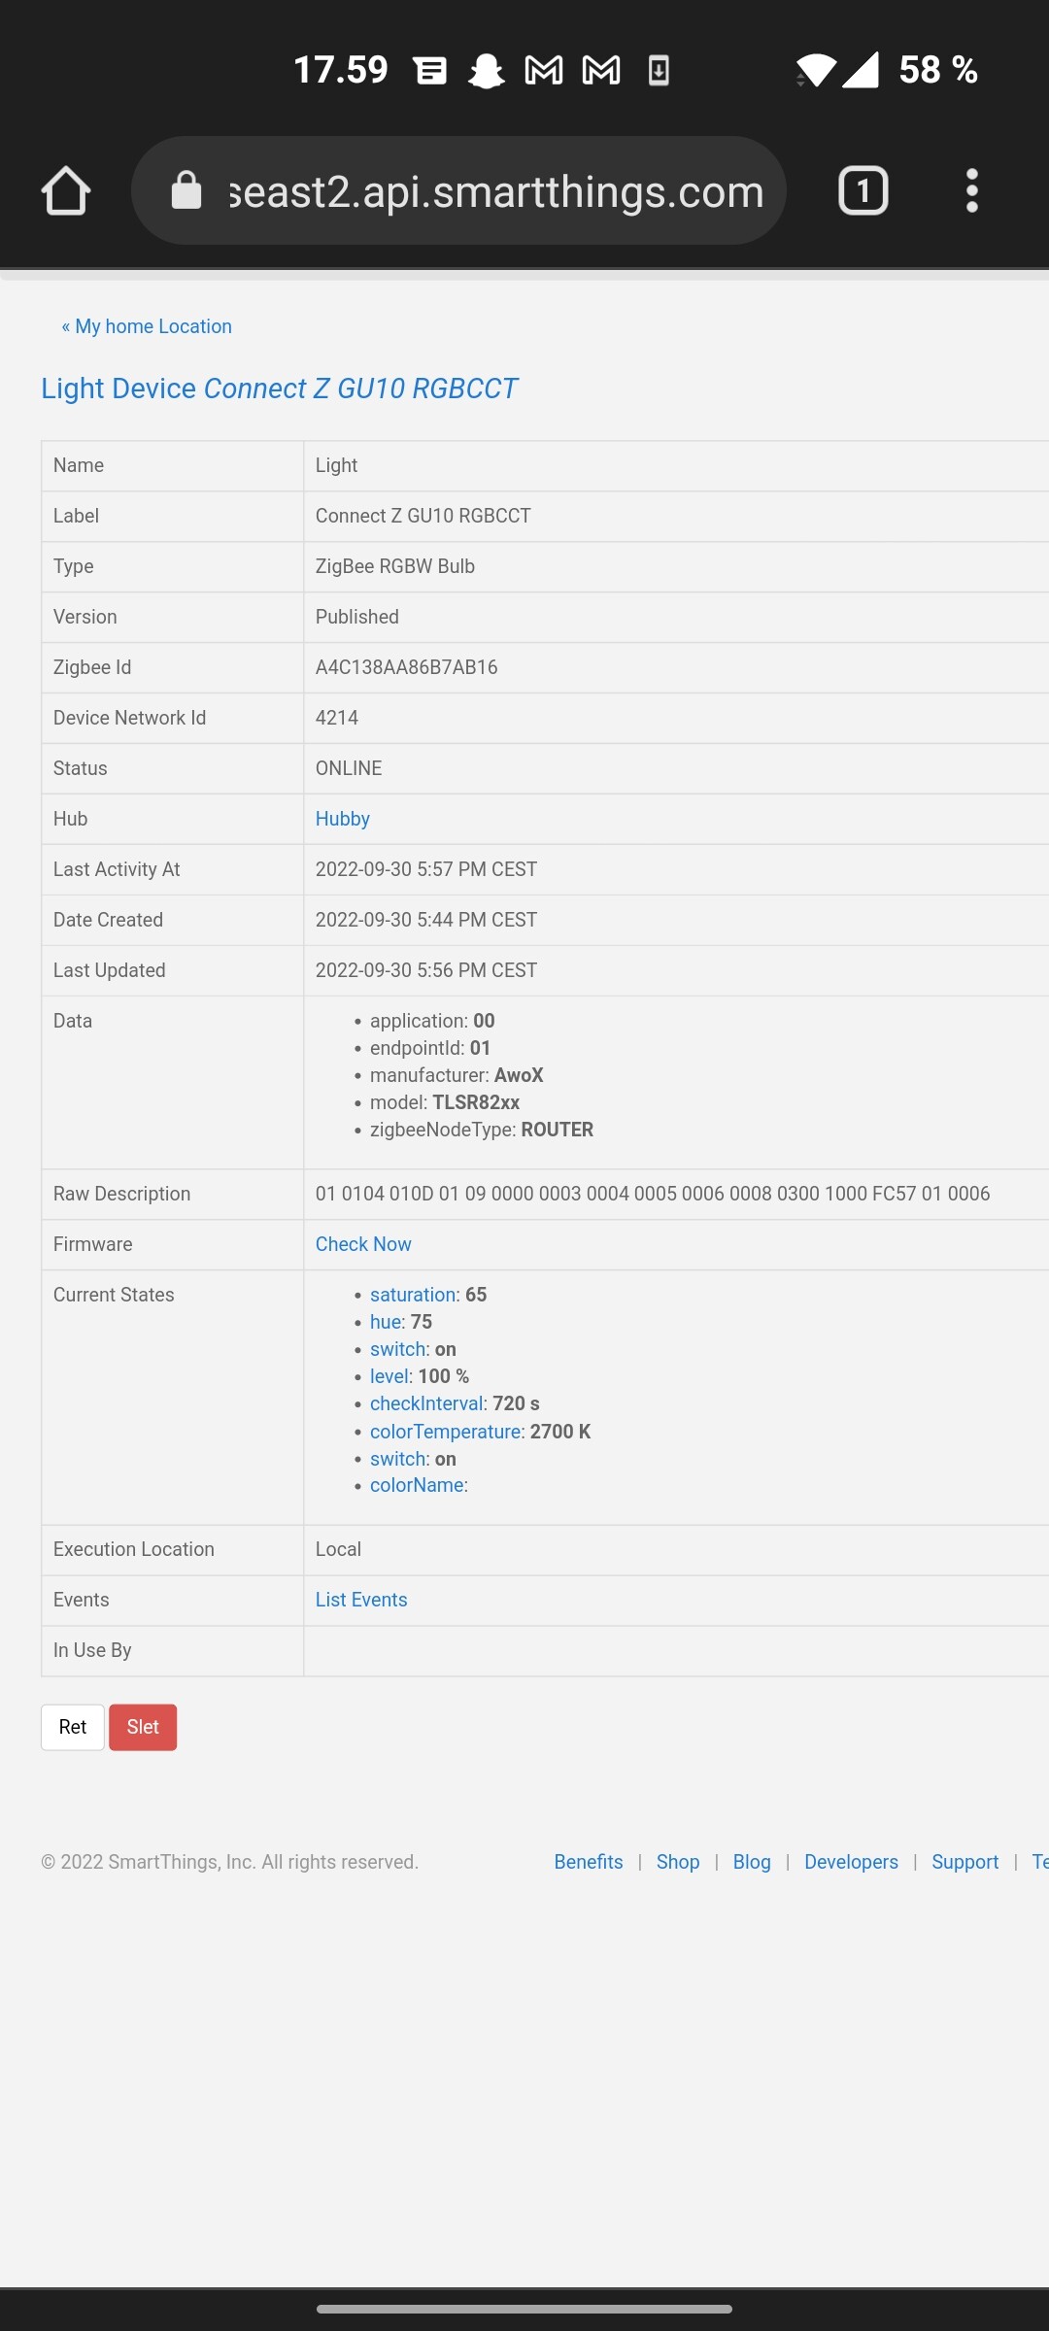Click the model: TLSR82xx data entry

point(445,1102)
